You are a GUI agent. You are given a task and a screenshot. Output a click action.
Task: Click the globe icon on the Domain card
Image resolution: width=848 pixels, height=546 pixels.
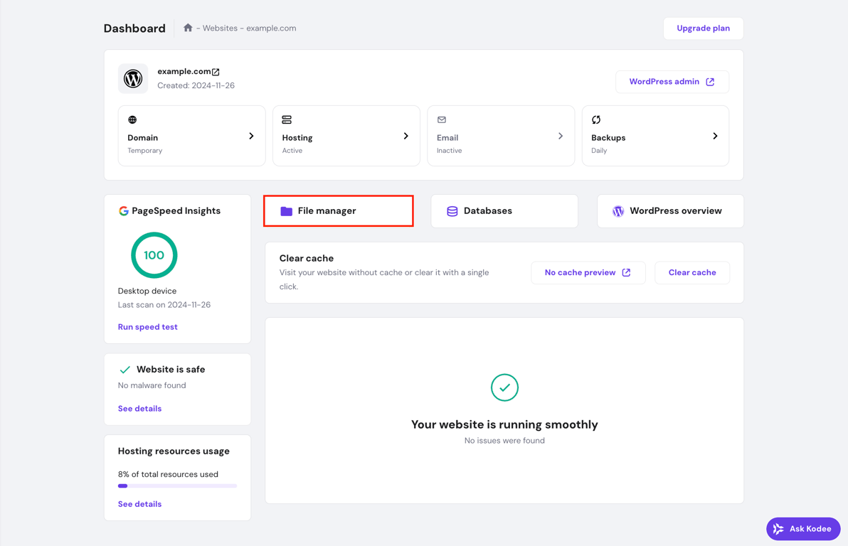point(132,119)
